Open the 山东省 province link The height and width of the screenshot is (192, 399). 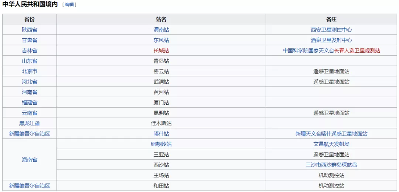point(30,61)
